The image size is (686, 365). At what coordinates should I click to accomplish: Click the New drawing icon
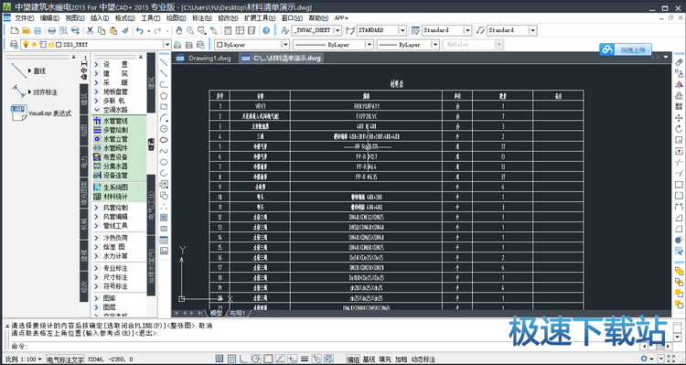coord(15,30)
